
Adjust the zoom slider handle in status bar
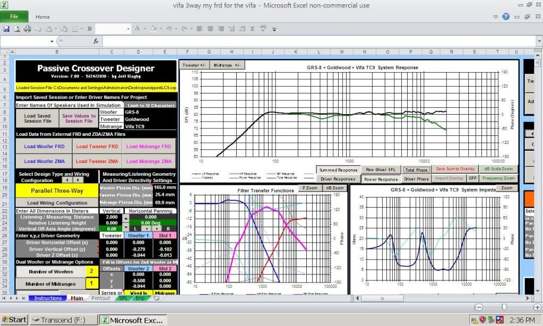[x=504, y=307]
